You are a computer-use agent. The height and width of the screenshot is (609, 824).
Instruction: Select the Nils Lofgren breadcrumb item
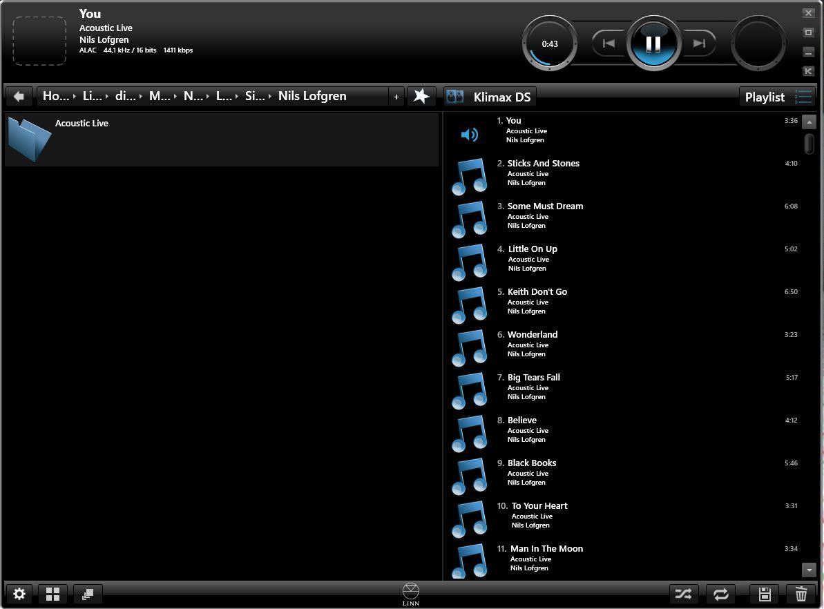pos(312,96)
